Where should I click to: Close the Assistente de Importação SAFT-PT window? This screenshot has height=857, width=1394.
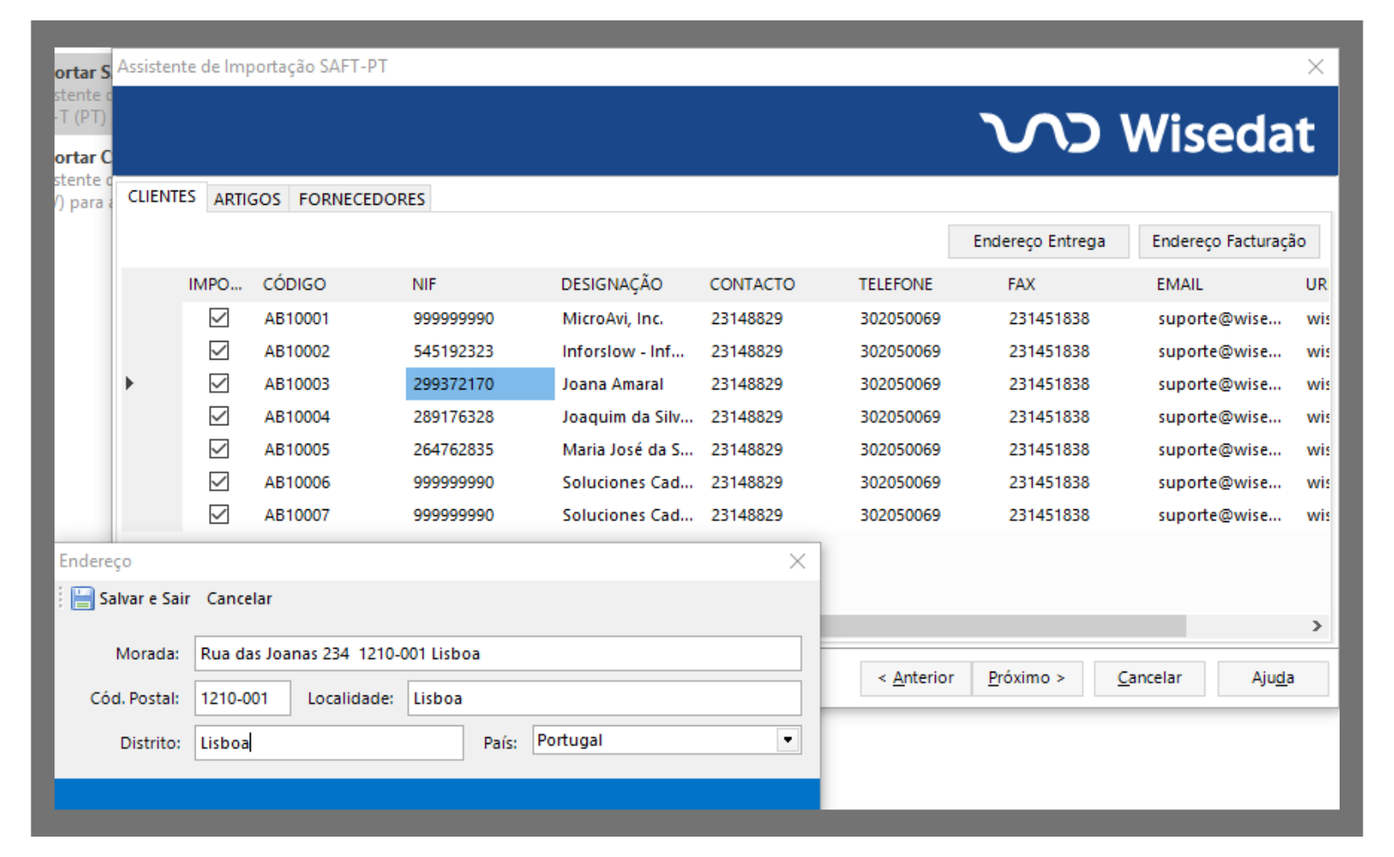(x=1315, y=67)
